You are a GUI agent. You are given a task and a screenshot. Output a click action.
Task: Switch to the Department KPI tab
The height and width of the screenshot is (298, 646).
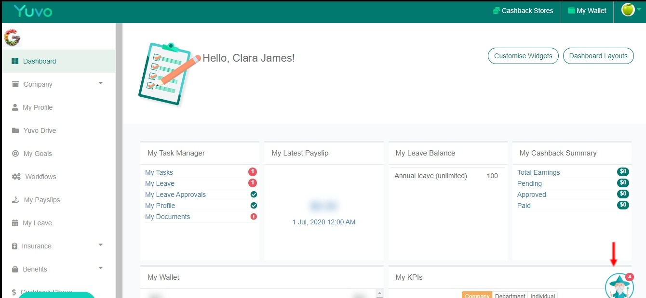[510, 295]
